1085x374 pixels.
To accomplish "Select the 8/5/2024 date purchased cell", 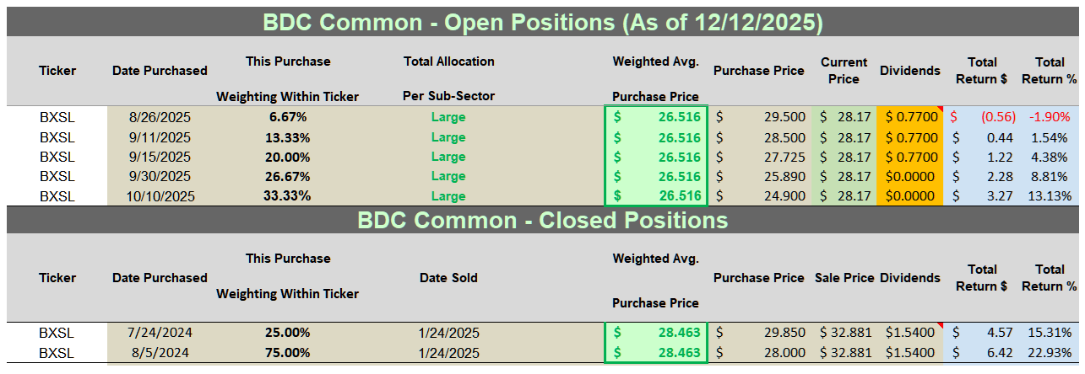I will [160, 353].
